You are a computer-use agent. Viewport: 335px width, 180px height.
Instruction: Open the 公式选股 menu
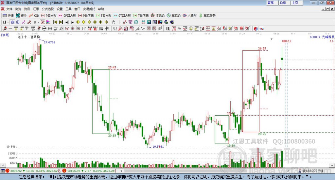point(48,9)
